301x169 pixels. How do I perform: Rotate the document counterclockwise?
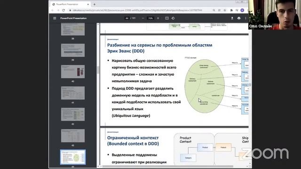tap(173, 18)
